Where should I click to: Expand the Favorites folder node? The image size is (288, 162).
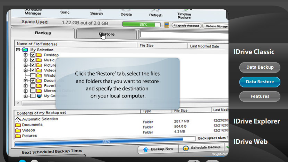coord(26,86)
